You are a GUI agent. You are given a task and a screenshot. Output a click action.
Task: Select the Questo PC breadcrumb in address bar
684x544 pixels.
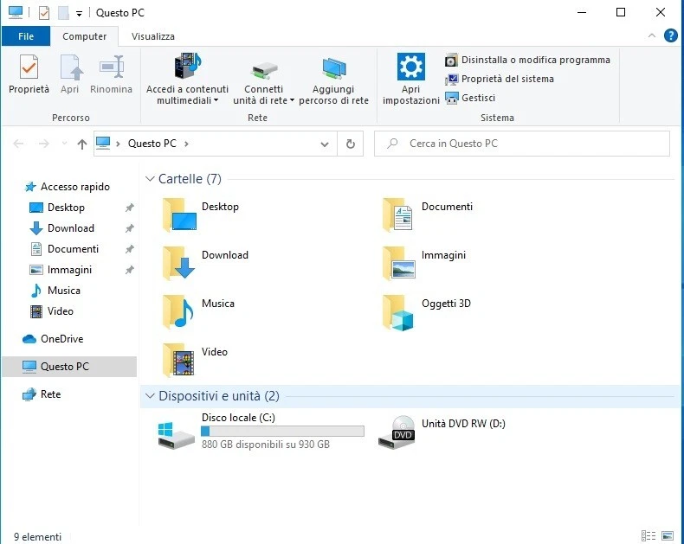(x=152, y=144)
